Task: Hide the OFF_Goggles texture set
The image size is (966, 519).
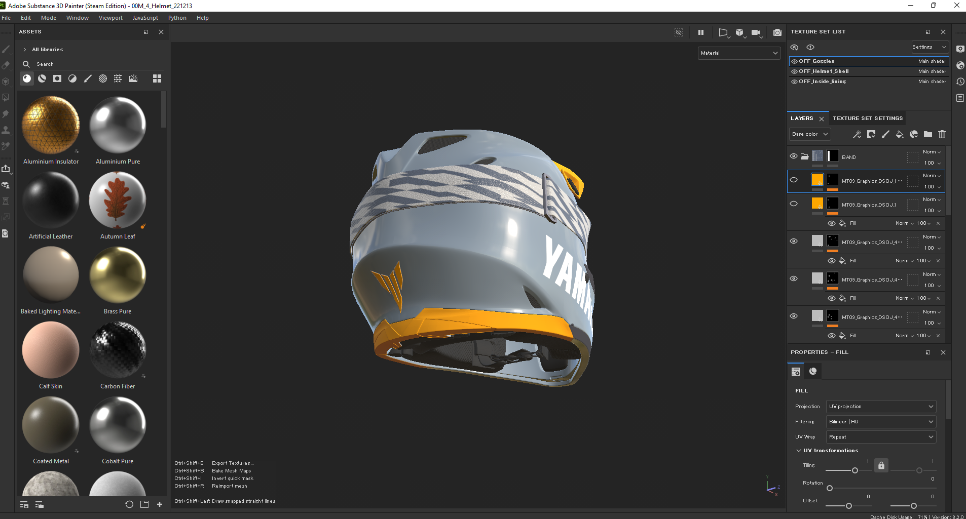Action: tap(795, 61)
